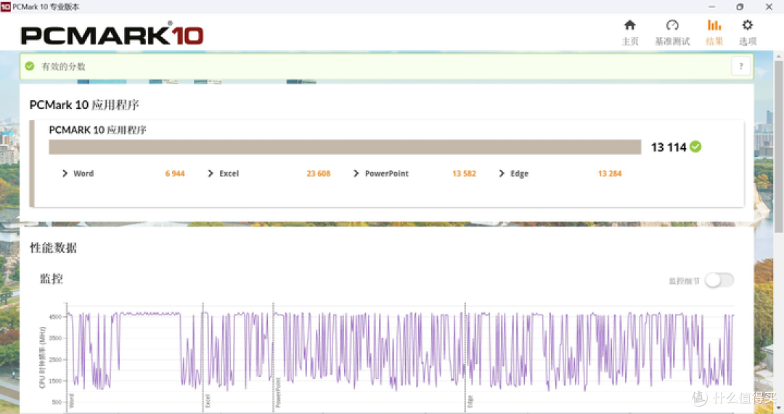This screenshot has width=784, height=414.
Task: Expand the Excel score chevron
Action: 211,174
